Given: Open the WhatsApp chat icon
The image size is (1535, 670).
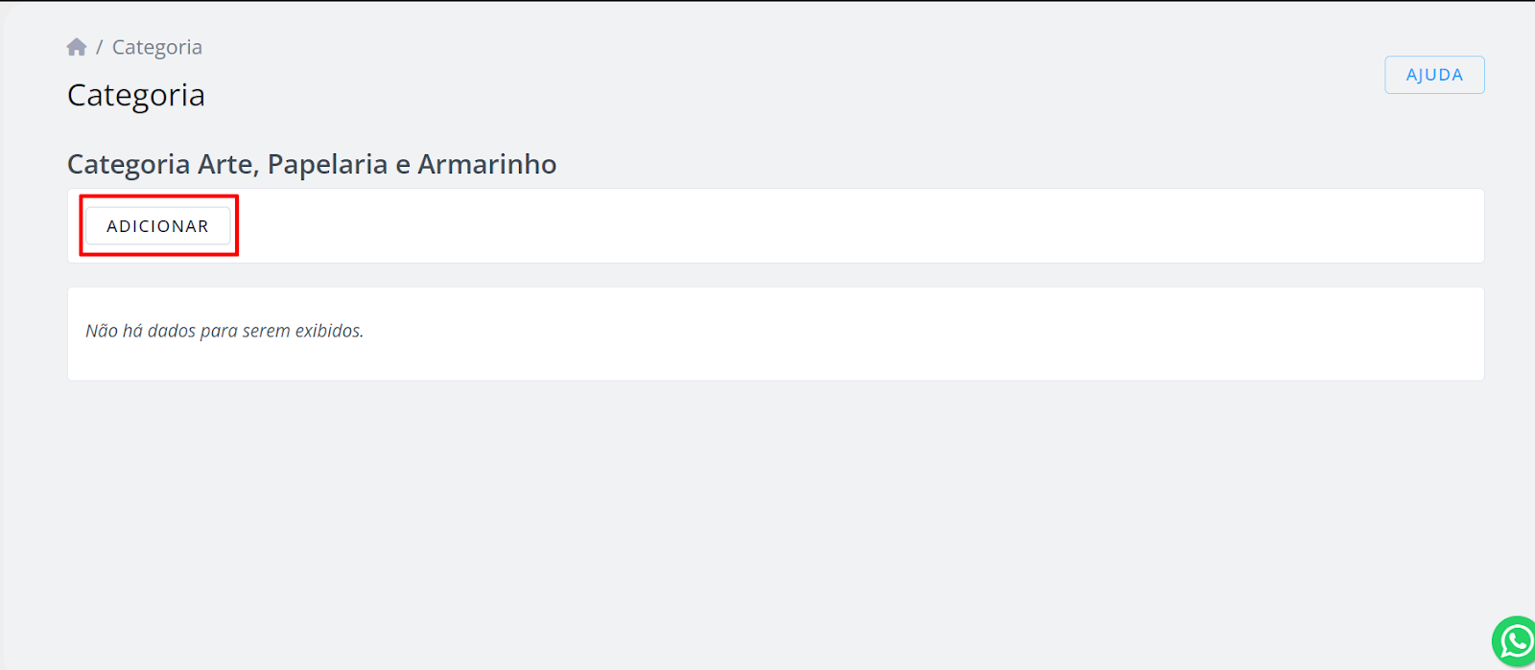Looking at the screenshot, I should point(1515,641).
